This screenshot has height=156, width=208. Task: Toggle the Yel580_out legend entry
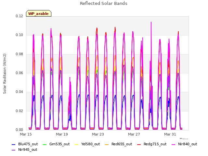87,144
